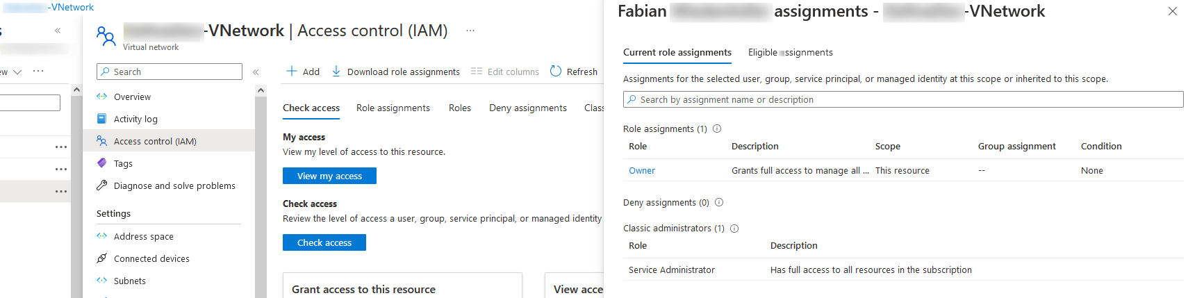Open Diagnose and solve problems
The height and width of the screenshot is (298, 1188).
(174, 185)
